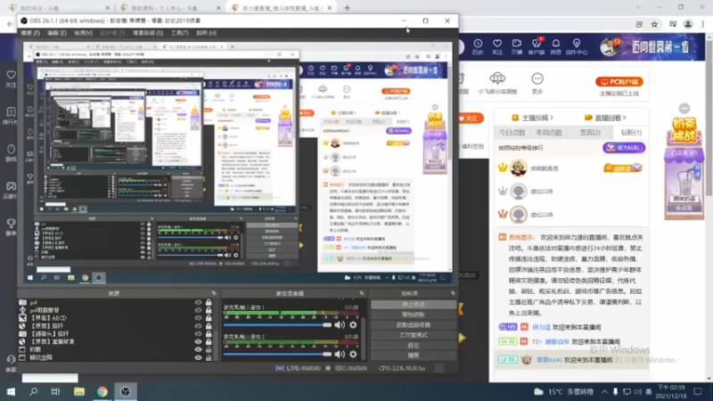Adjust 麥克風/輔助音效 1 volume slider
This screenshot has width=713, height=401.
(x=278, y=325)
